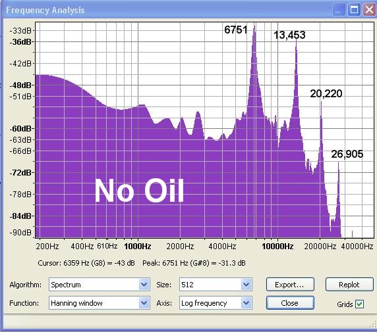Click the 13,453 peak in the plot
The width and height of the screenshot is (377, 332).
click(296, 42)
